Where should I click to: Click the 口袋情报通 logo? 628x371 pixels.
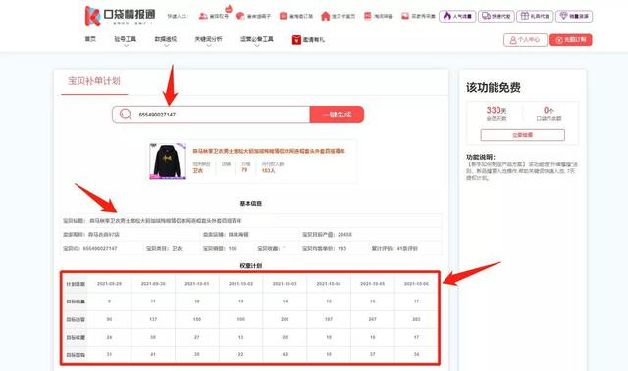point(120,16)
